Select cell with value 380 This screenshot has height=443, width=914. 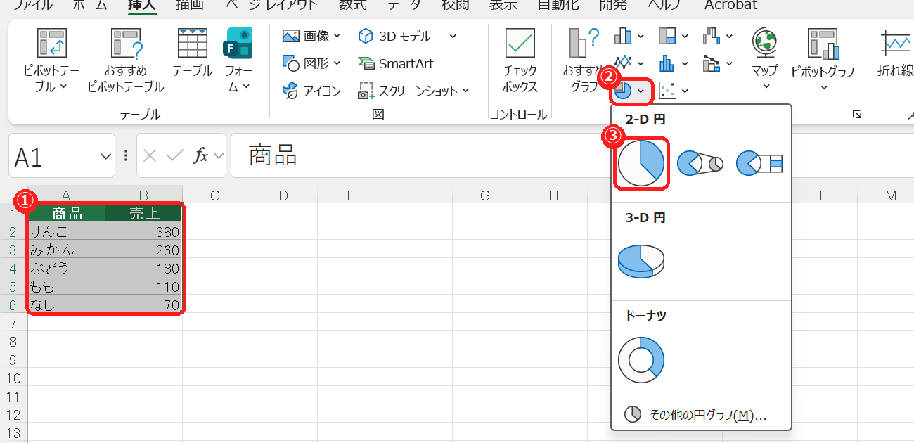click(144, 231)
